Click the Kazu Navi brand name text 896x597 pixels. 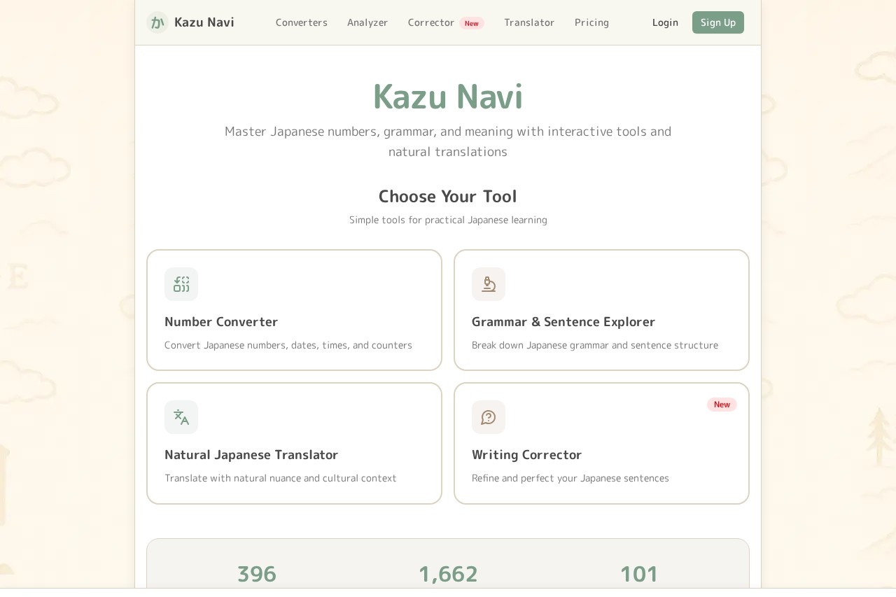click(x=204, y=22)
